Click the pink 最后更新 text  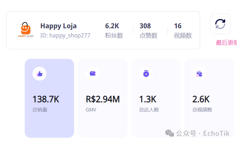pos(226,43)
